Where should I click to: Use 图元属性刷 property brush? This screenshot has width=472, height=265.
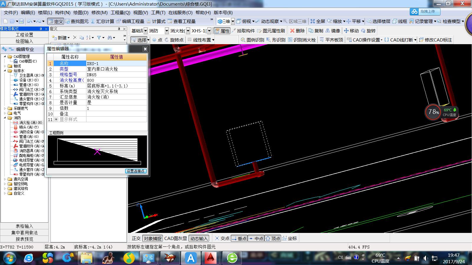click(271, 31)
